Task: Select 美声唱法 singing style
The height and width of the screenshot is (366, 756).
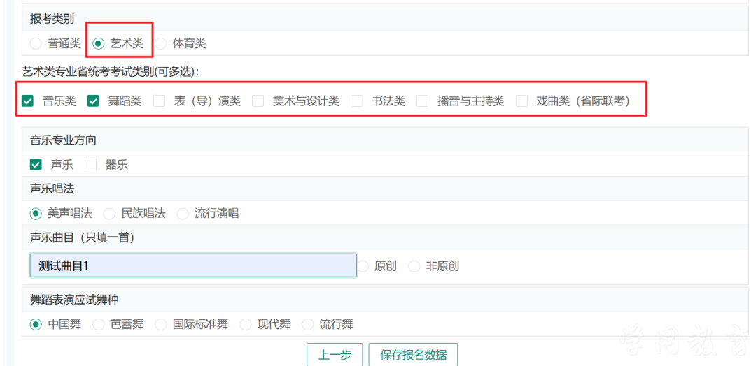Action: click(x=36, y=214)
